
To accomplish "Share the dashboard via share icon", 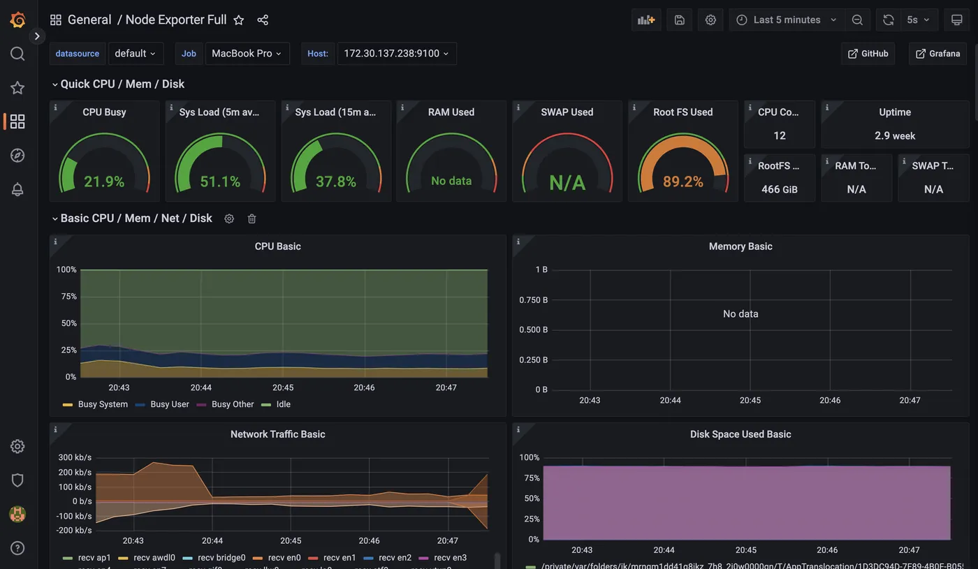I will coord(263,20).
